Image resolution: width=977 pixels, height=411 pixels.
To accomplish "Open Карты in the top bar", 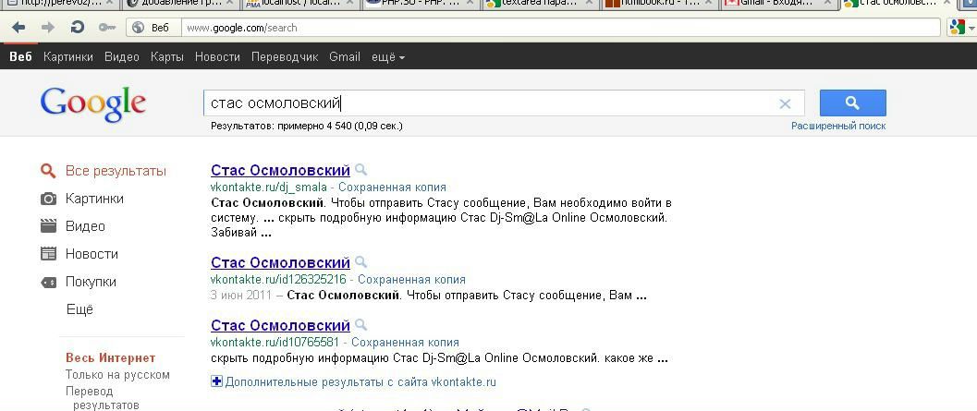I will [167, 56].
